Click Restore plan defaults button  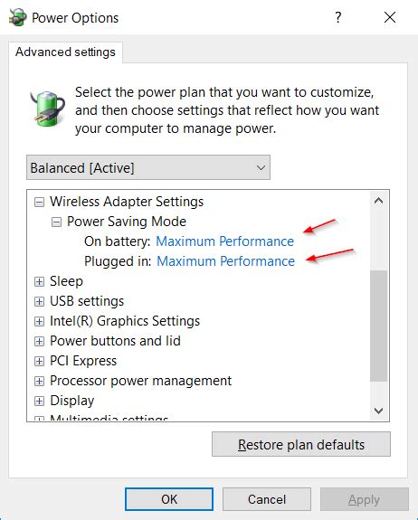pos(301,444)
